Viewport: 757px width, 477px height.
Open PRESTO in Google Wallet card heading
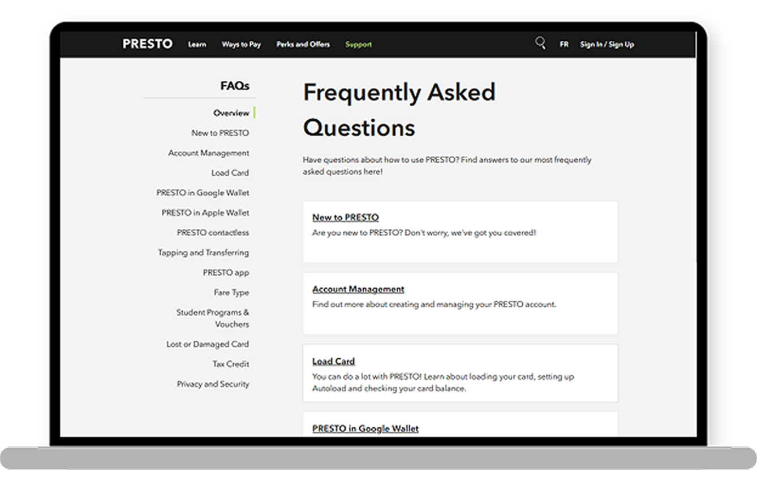pos(365,428)
